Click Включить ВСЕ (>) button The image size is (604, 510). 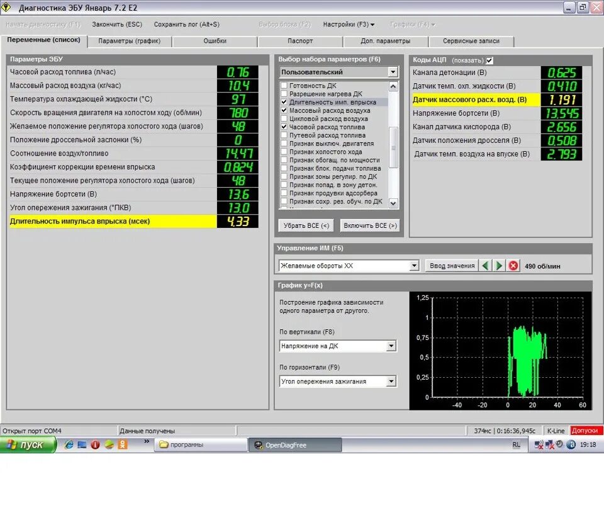coord(370,225)
